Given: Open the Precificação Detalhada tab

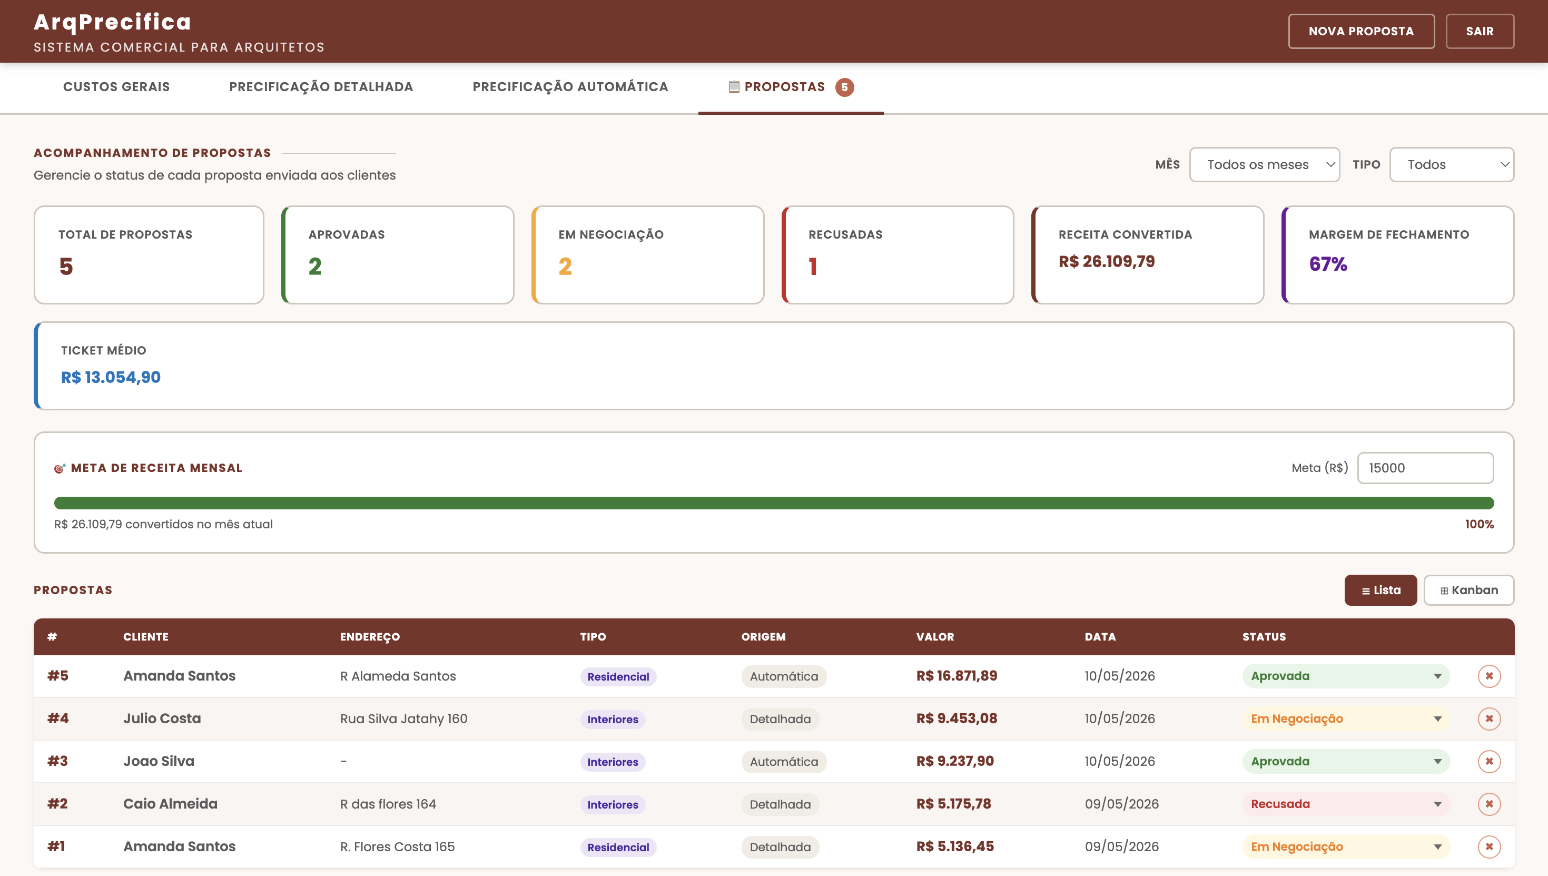Looking at the screenshot, I should click(x=321, y=86).
